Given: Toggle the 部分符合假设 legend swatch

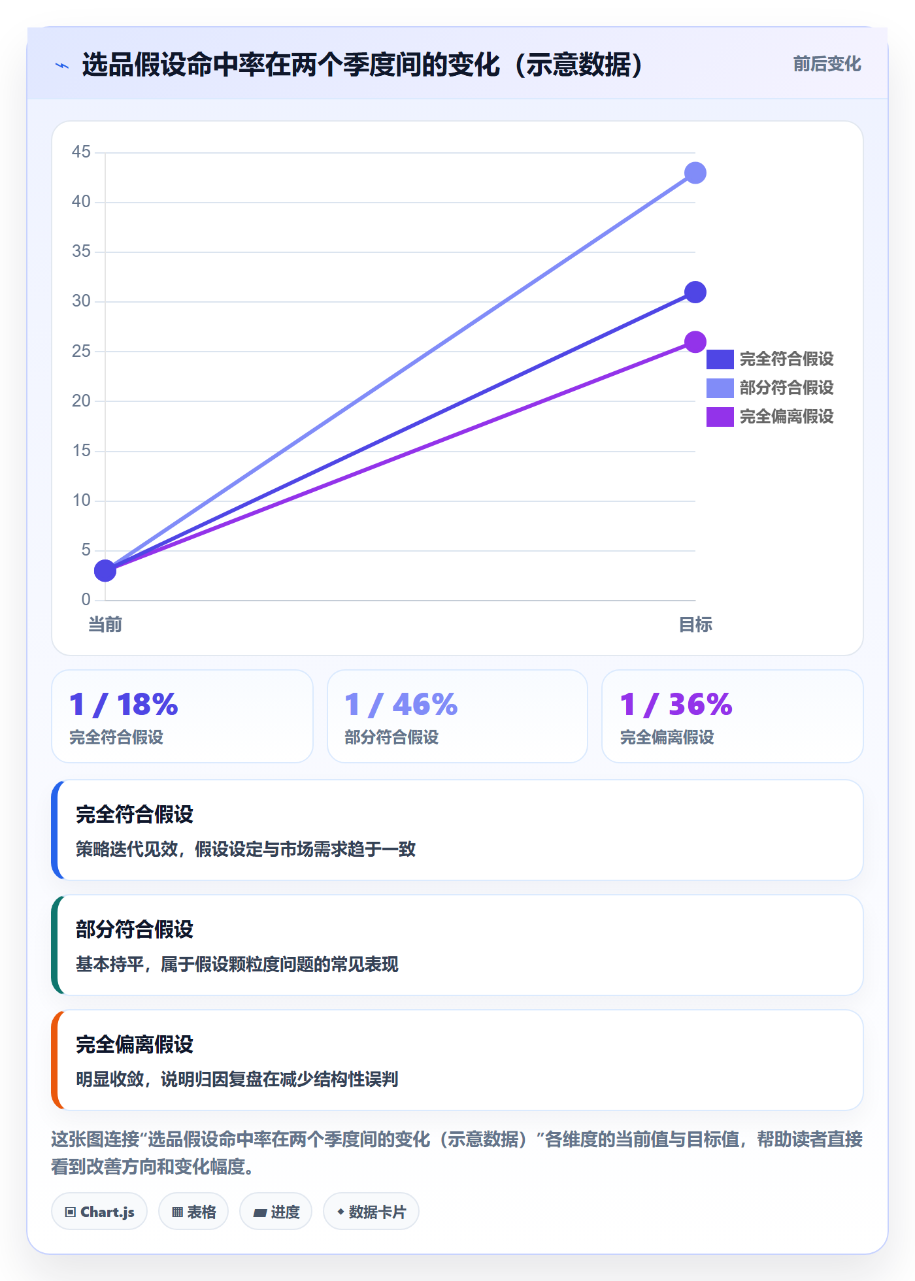Looking at the screenshot, I should (x=720, y=388).
